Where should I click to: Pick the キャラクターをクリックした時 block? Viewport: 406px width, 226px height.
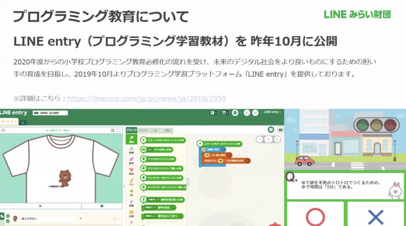pos(162,178)
